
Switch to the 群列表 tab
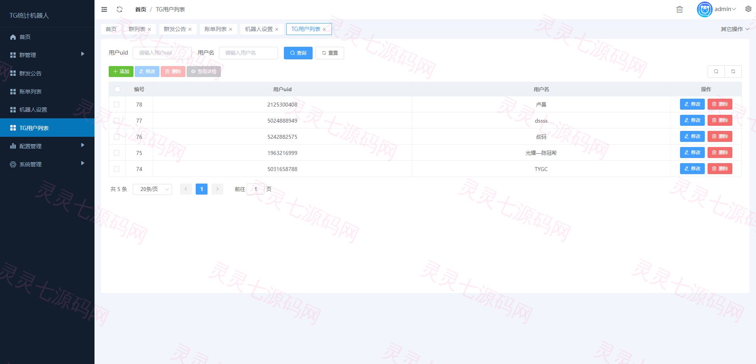point(137,29)
